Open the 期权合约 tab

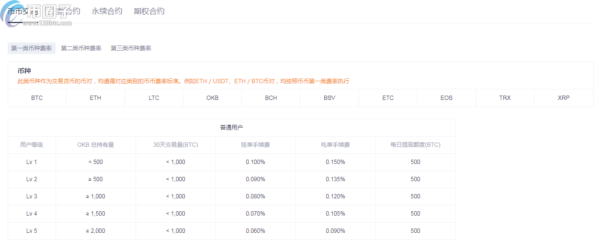pos(149,11)
